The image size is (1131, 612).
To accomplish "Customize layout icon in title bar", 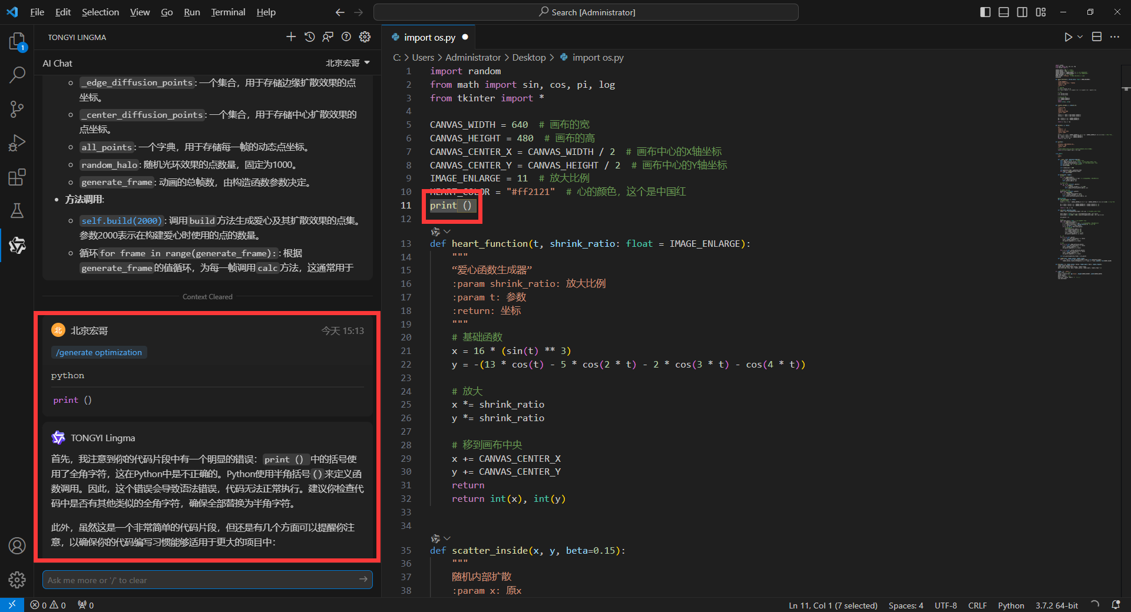I will coord(1041,12).
